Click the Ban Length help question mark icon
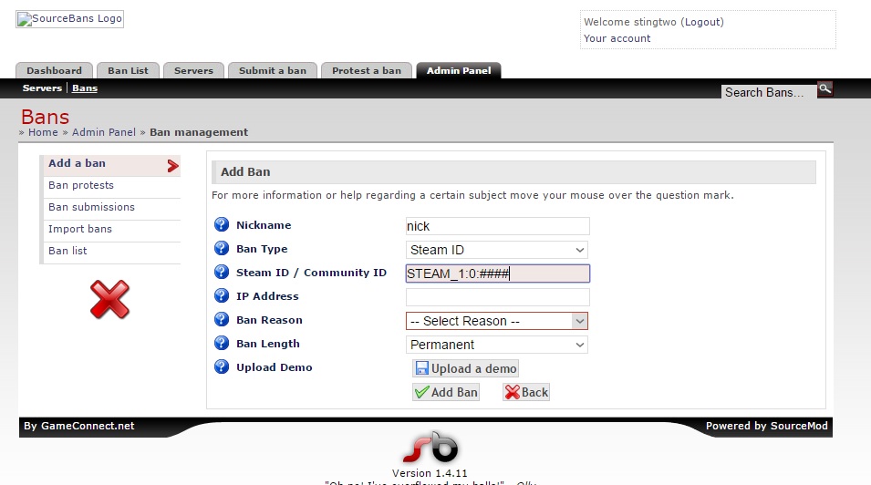Viewport: 871px width, 485px height. click(221, 344)
